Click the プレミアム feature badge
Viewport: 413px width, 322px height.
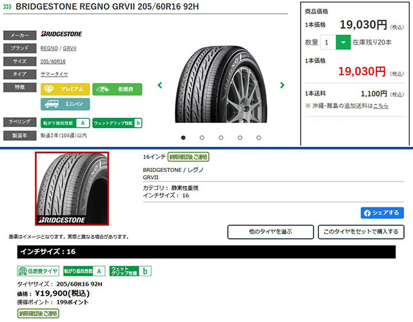(65, 89)
